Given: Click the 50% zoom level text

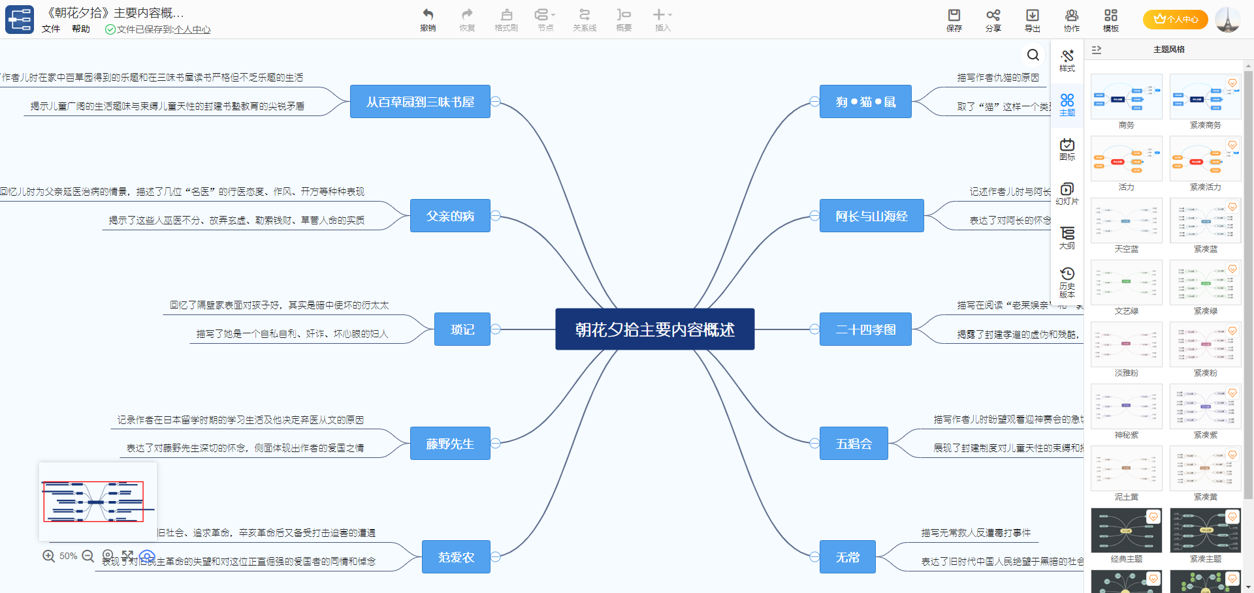Looking at the screenshot, I should [x=69, y=556].
